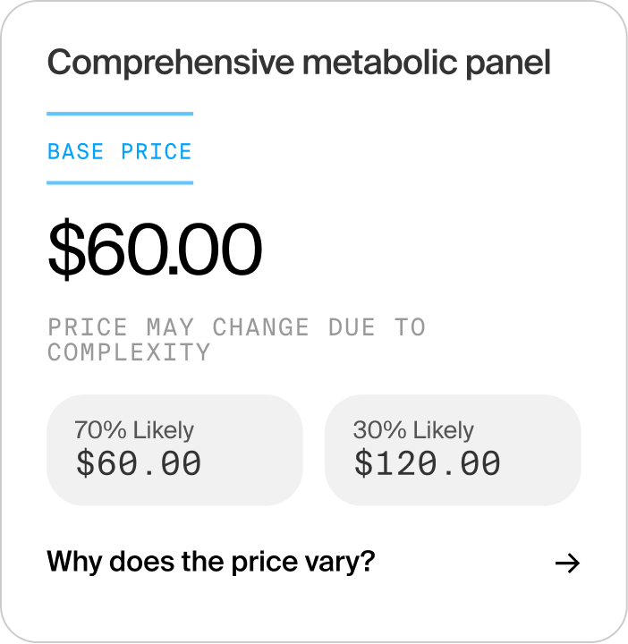Click the word COMPLEXITY in the notice

(129, 352)
